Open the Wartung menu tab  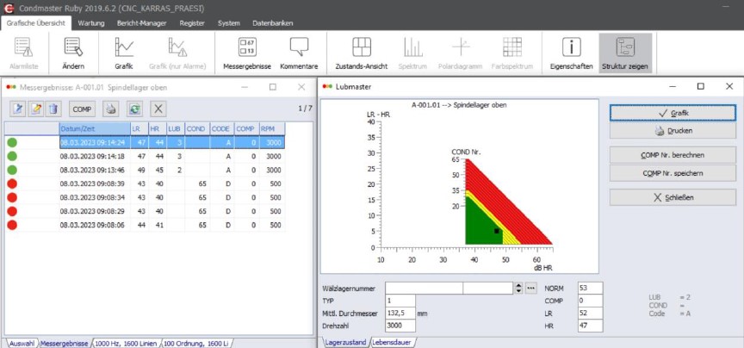point(90,23)
